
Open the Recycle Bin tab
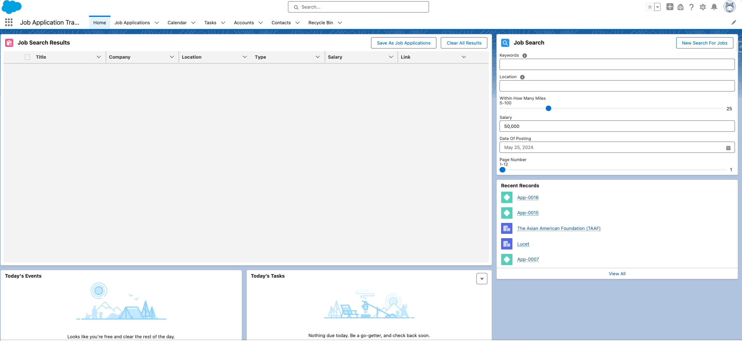320,23
